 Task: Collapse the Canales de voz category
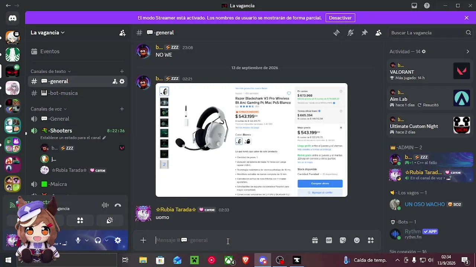(49, 109)
